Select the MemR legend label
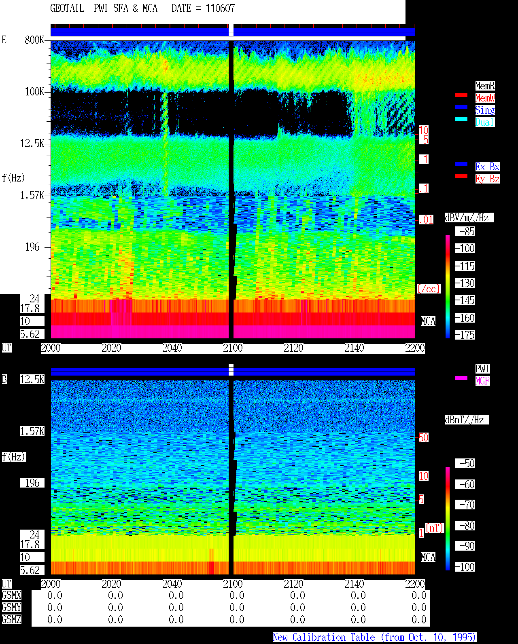Viewport: 518px width, 644px height. pos(485,86)
